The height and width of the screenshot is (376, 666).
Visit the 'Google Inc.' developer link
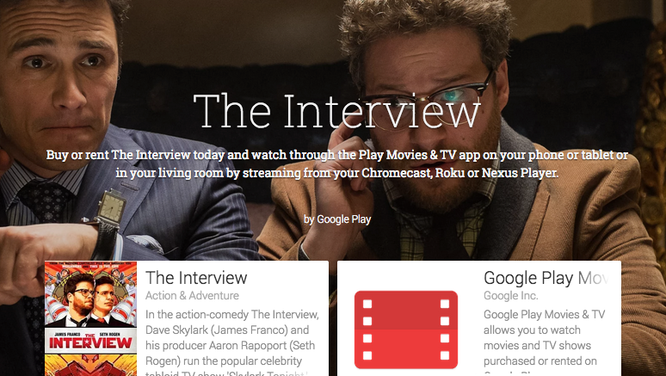510,295
